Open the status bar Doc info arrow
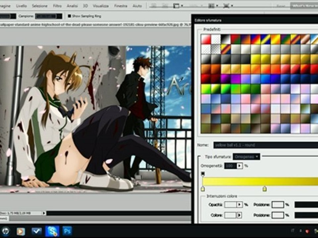This screenshot has width=318, height=238. tap(44, 213)
